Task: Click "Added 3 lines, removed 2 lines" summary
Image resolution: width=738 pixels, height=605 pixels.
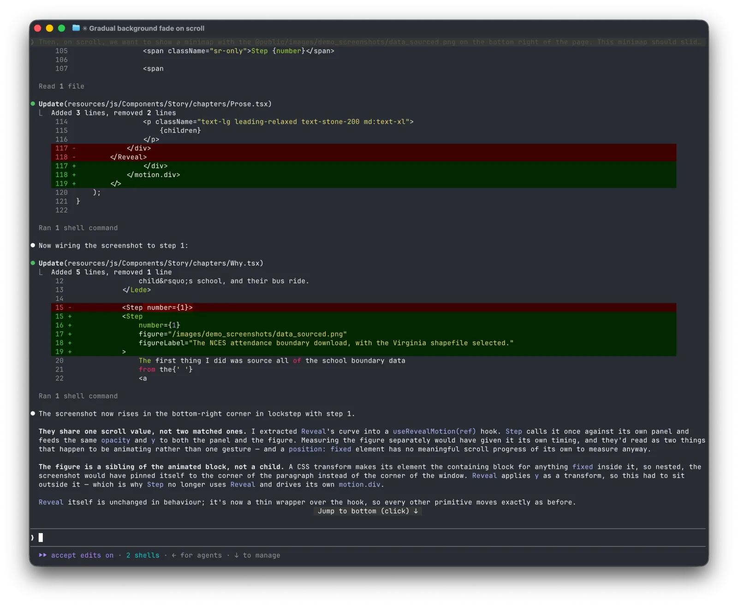Action: coord(113,113)
